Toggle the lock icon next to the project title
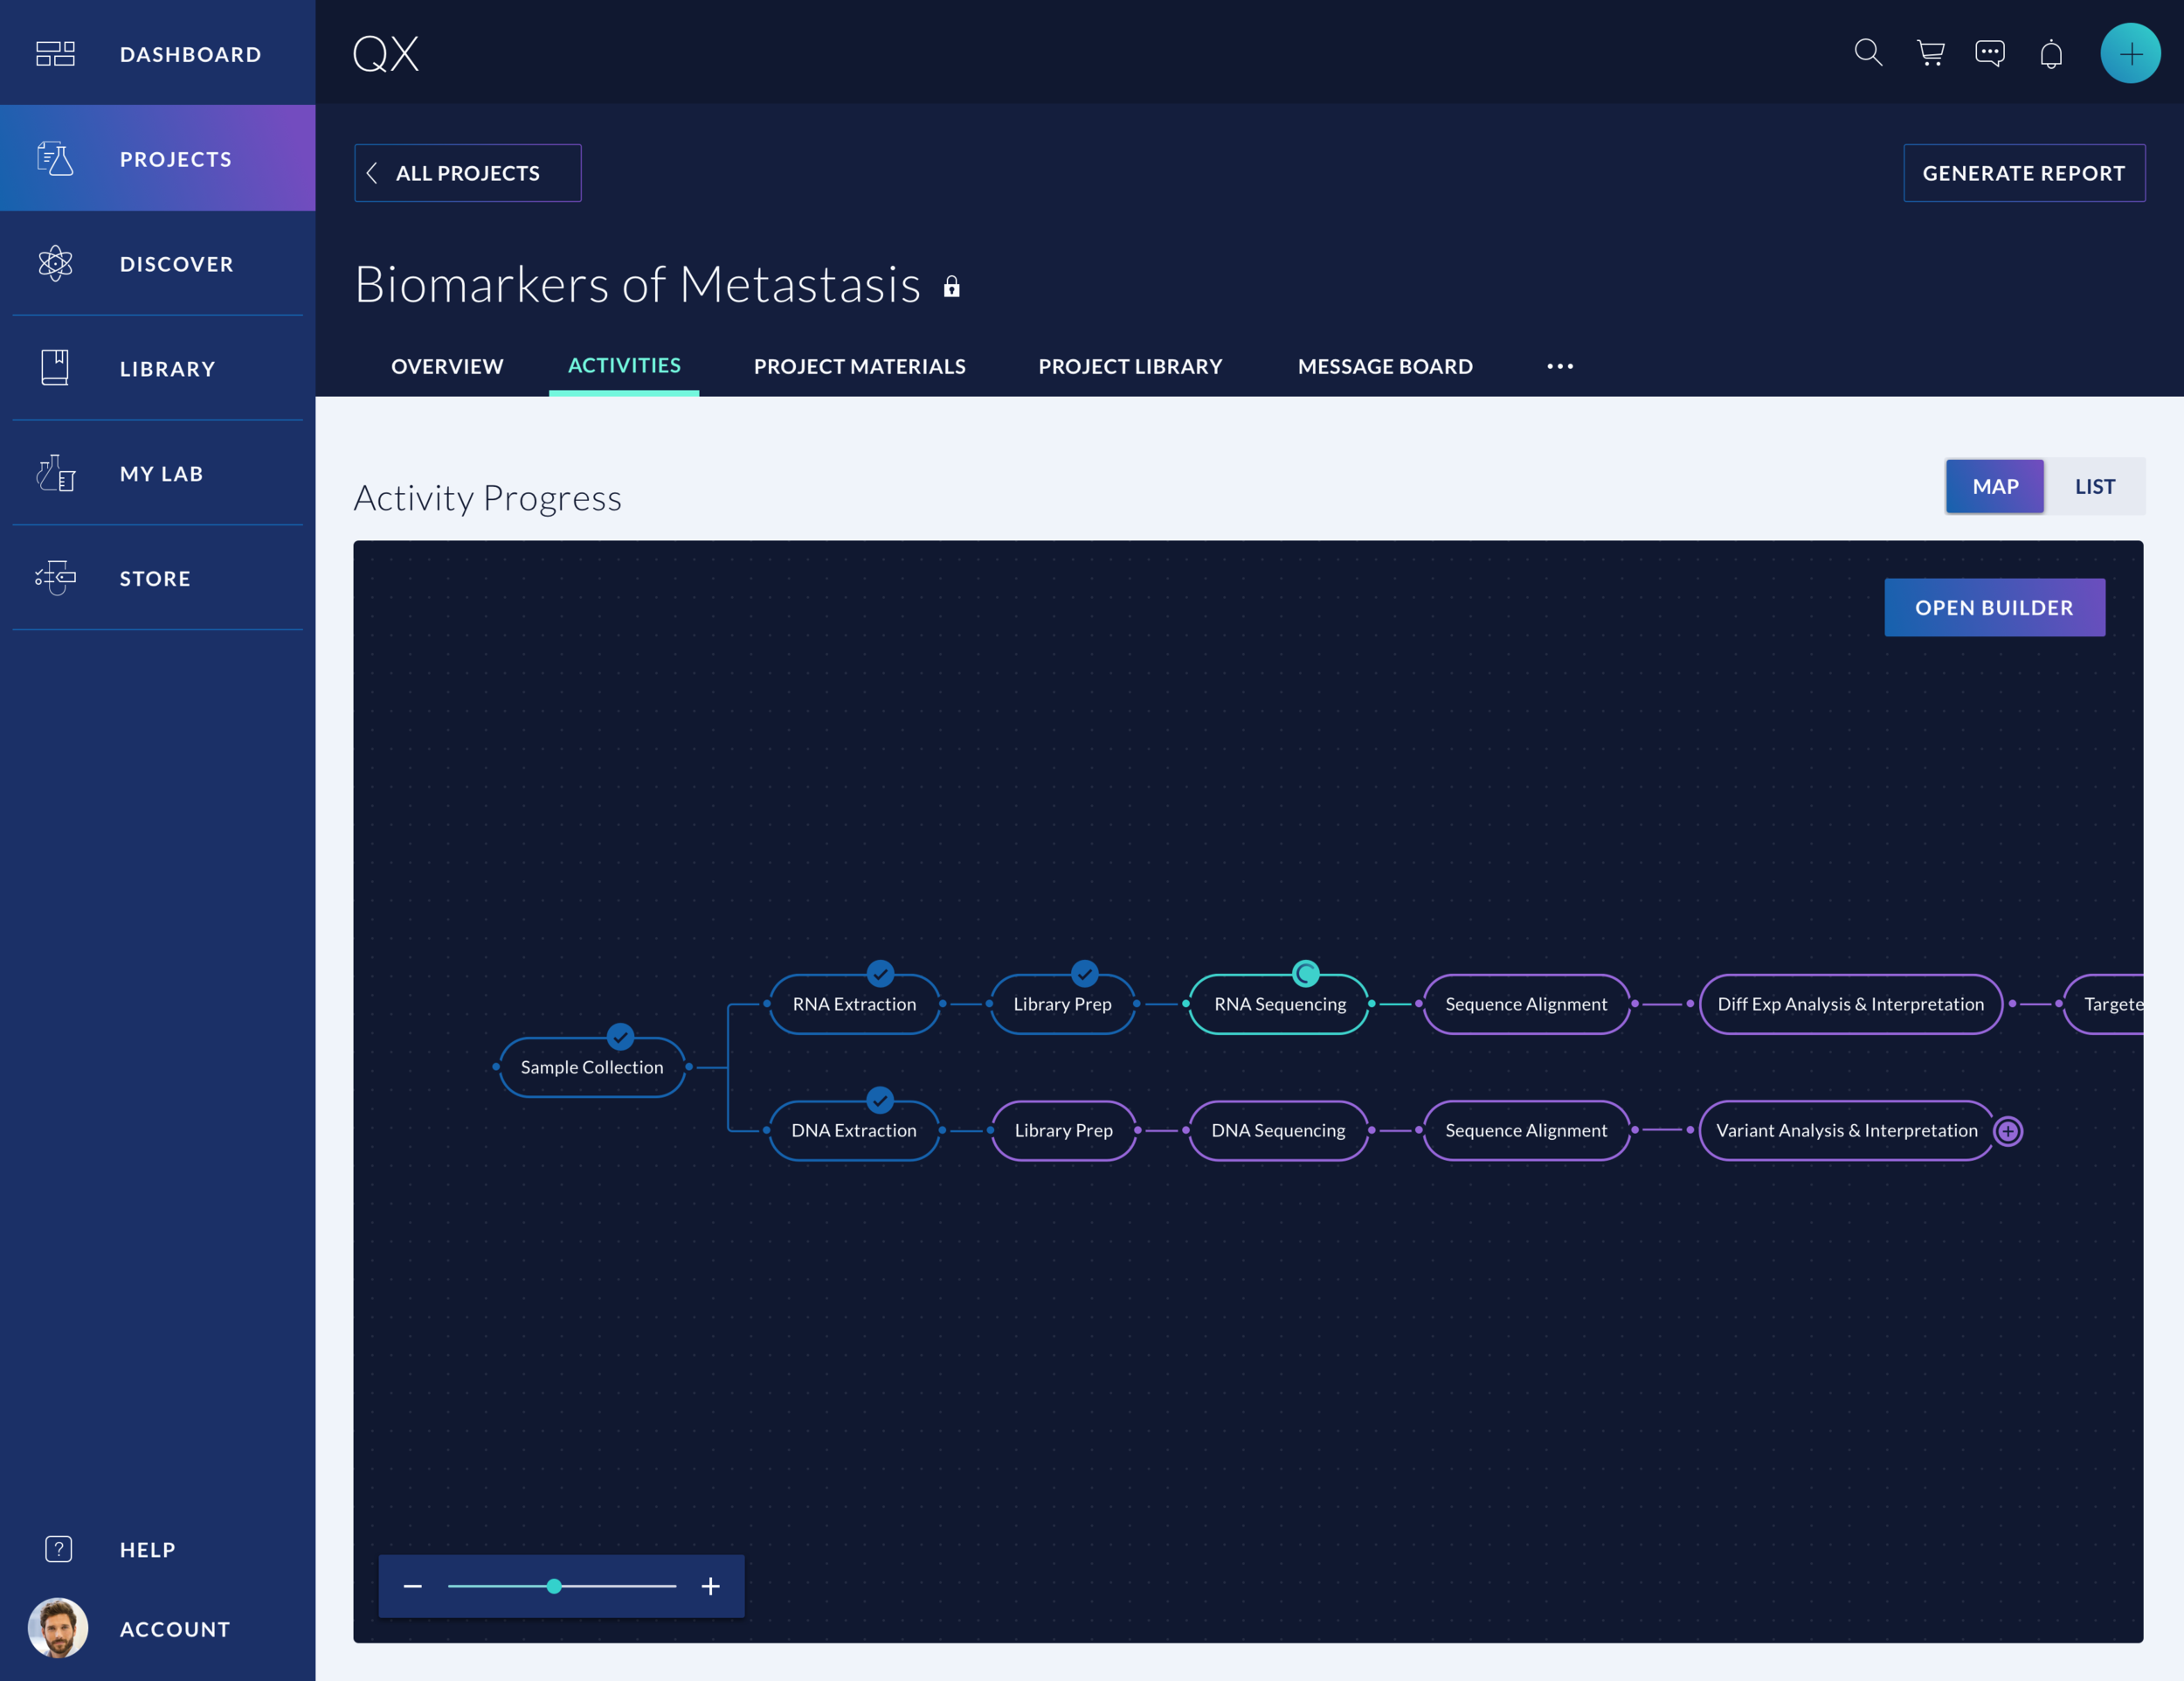Image resolution: width=2184 pixels, height=1681 pixels. click(951, 286)
